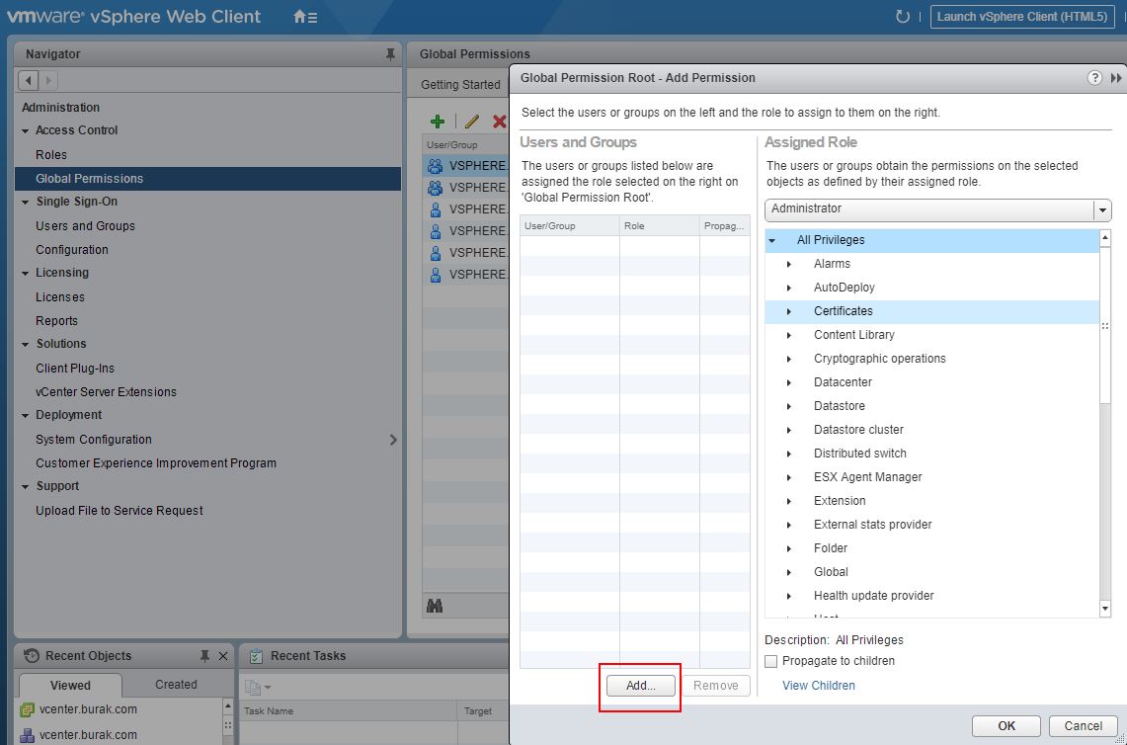Open Configuration under Single Sign-On
Image resolution: width=1127 pixels, height=745 pixels.
[72, 250]
